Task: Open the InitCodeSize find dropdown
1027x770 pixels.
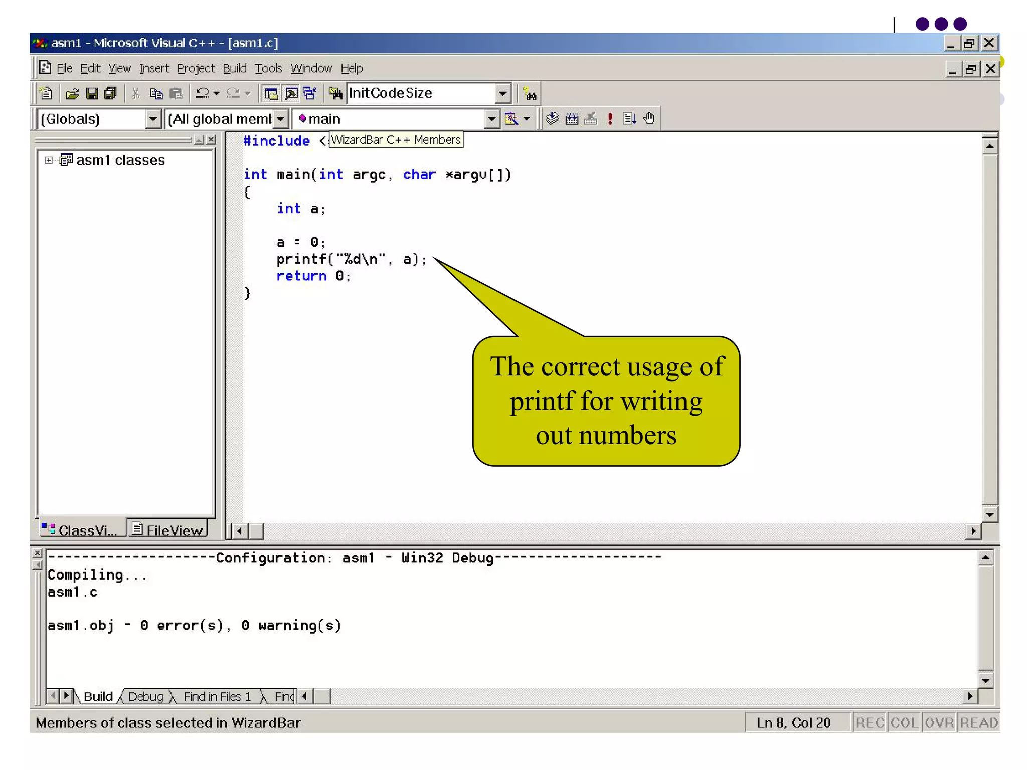Action: pos(502,93)
